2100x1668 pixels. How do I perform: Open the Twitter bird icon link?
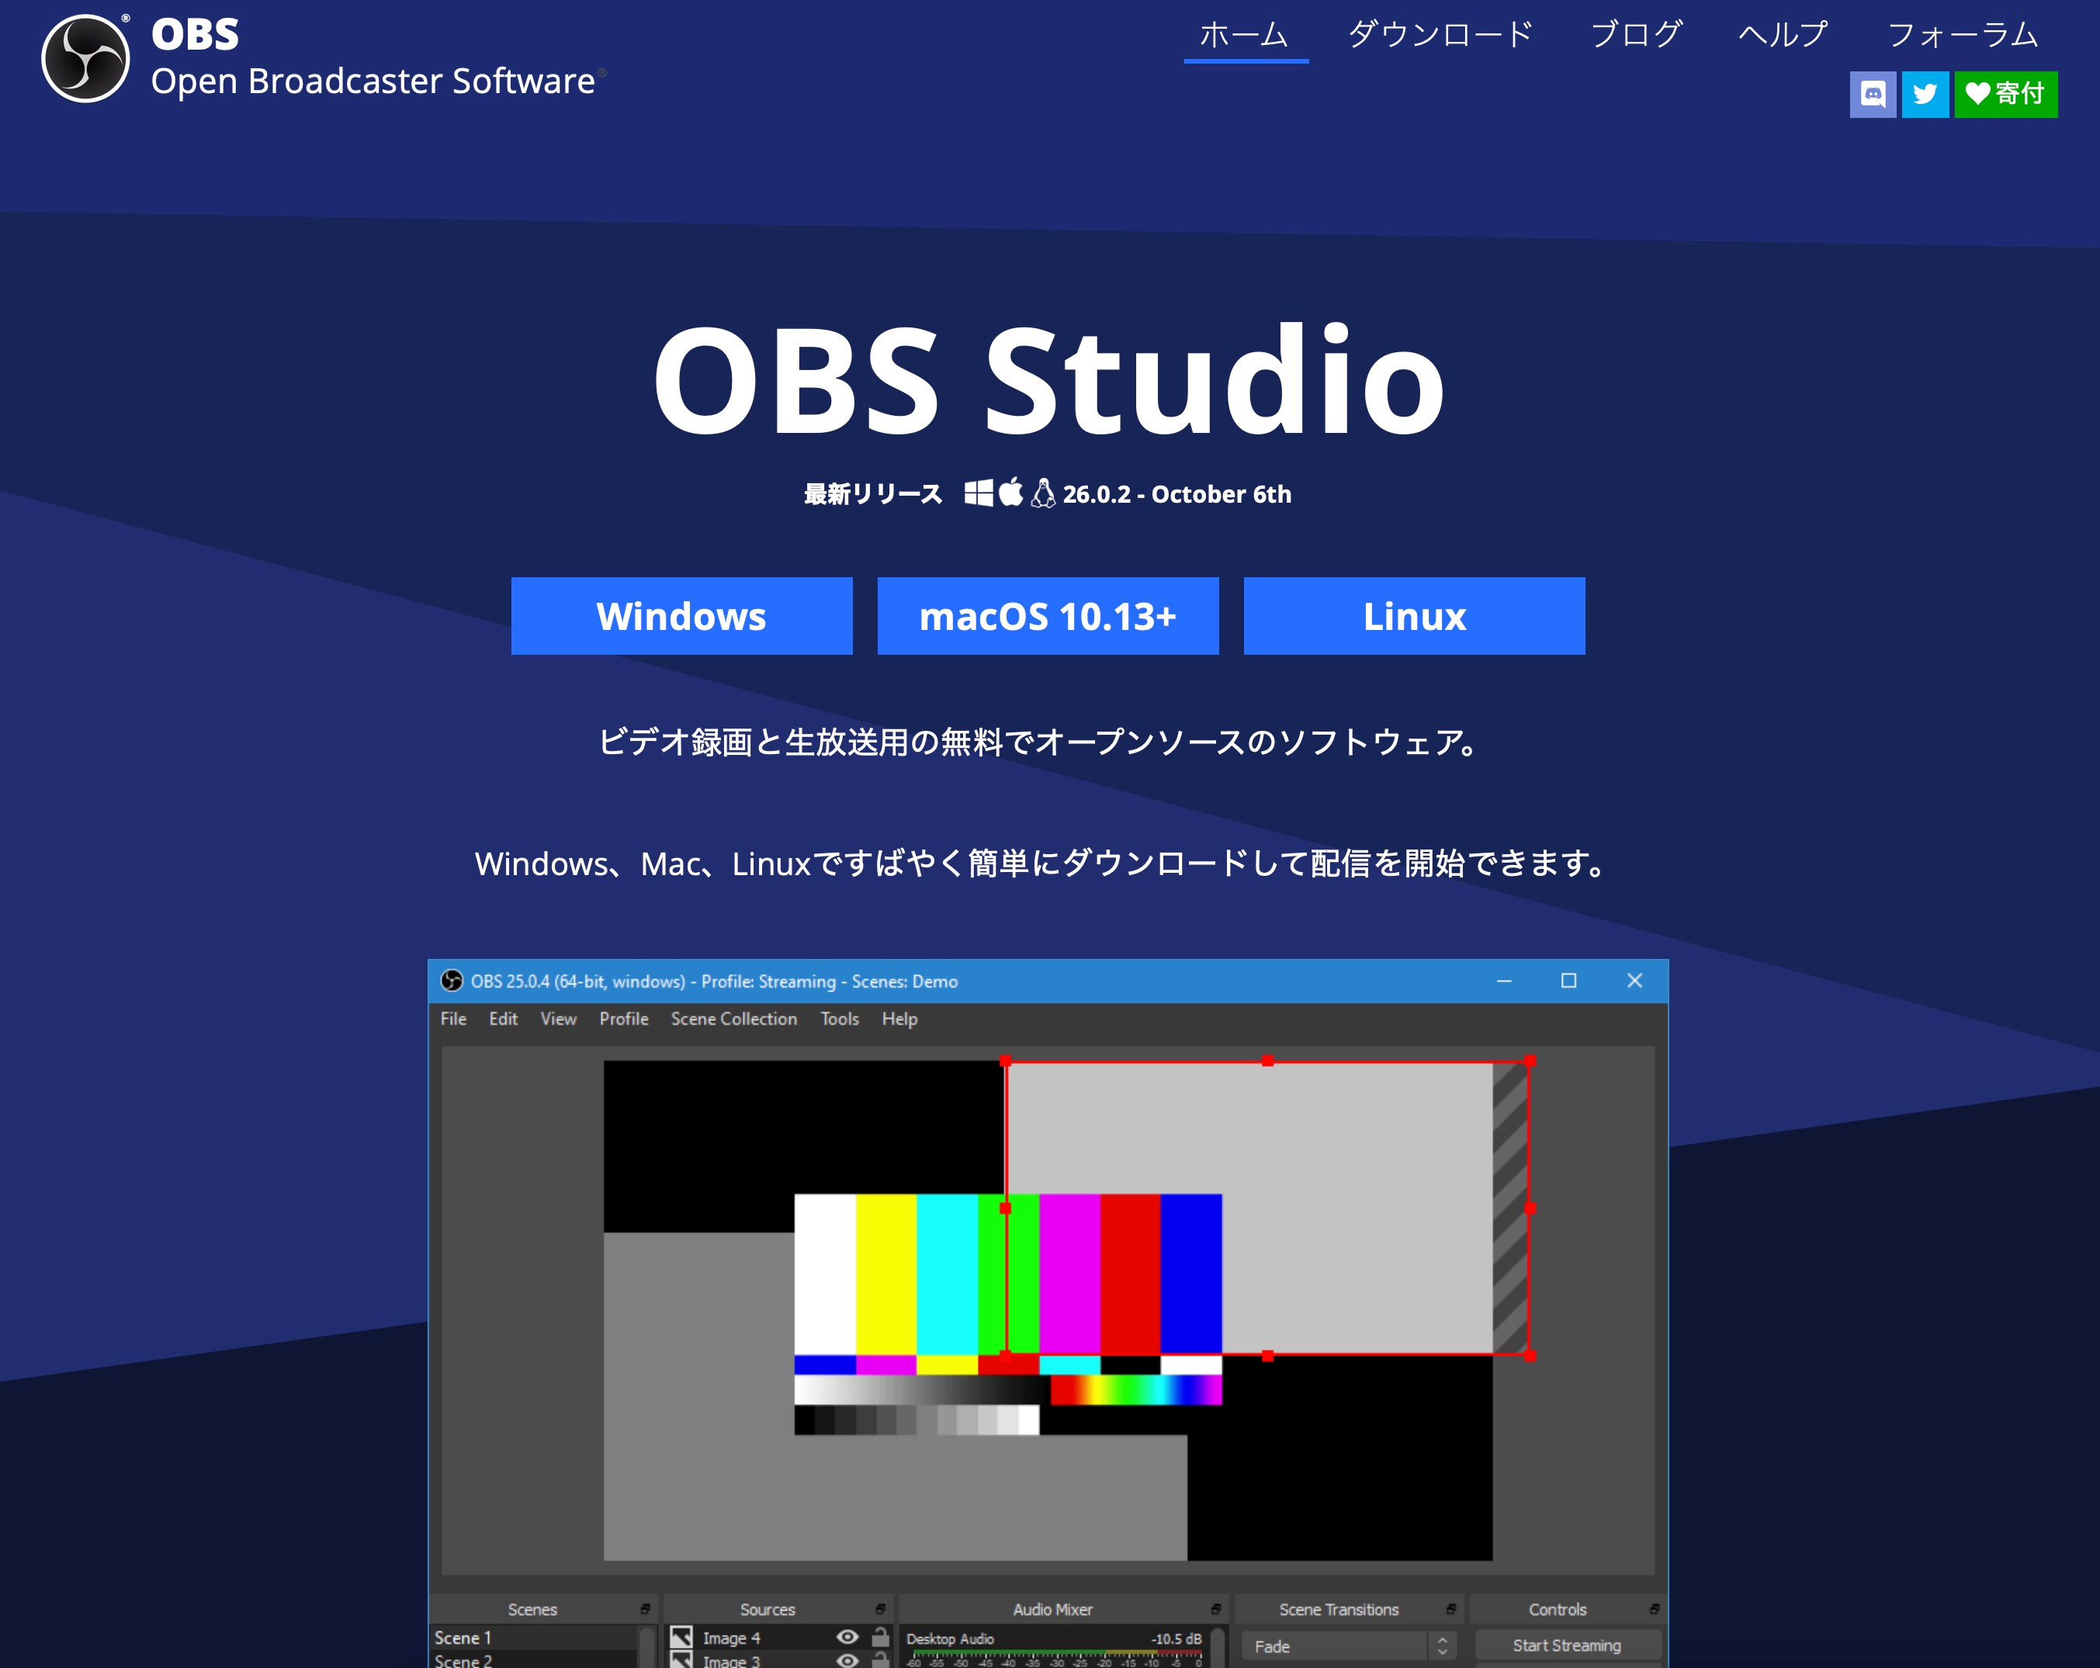point(1925,95)
